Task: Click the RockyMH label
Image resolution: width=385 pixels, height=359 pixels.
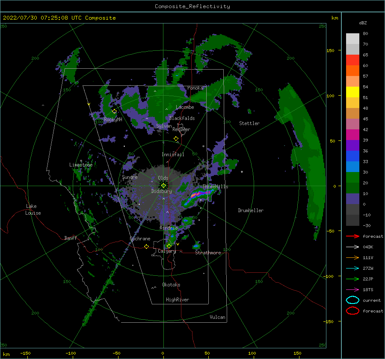Action: [113, 120]
